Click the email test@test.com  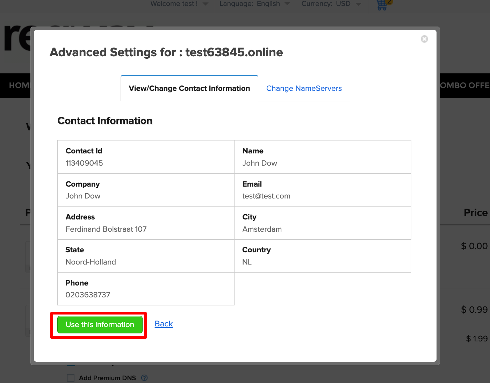(x=266, y=196)
